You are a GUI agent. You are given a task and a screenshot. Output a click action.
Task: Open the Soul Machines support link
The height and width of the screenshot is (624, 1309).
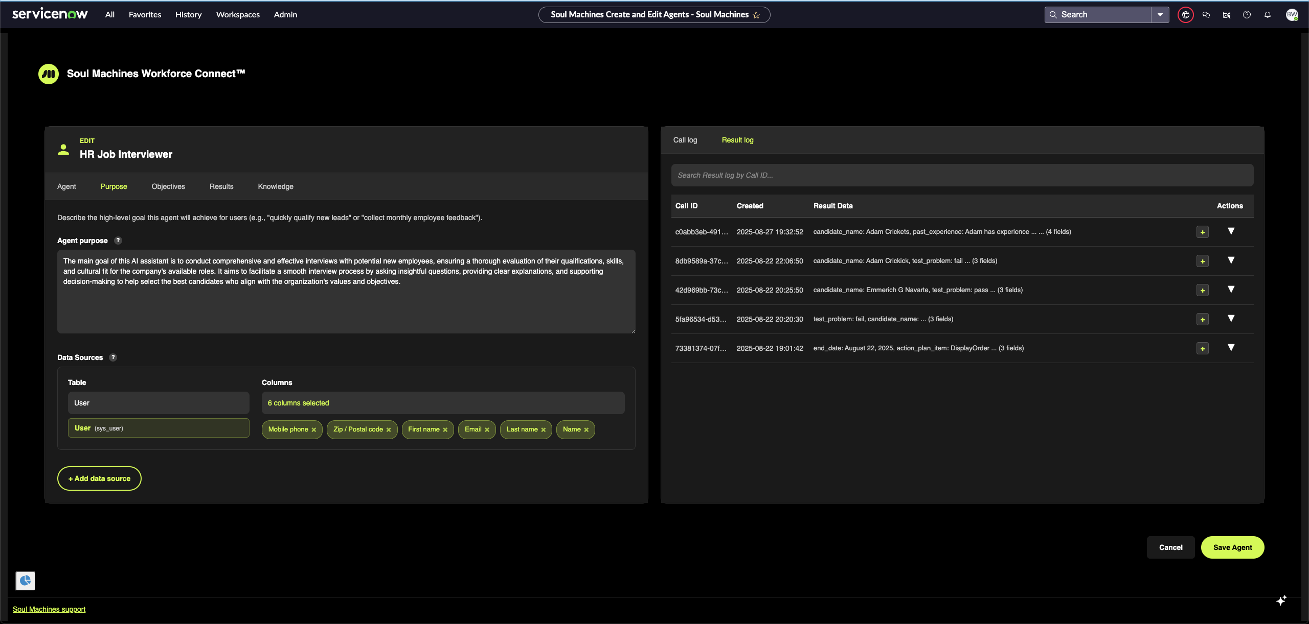click(49, 609)
